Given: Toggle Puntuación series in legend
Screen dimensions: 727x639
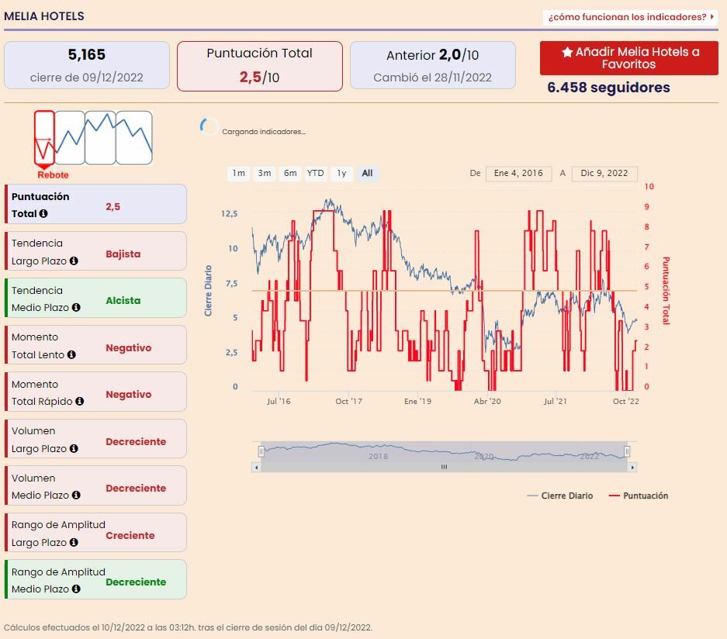Looking at the screenshot, I should 639,496.
